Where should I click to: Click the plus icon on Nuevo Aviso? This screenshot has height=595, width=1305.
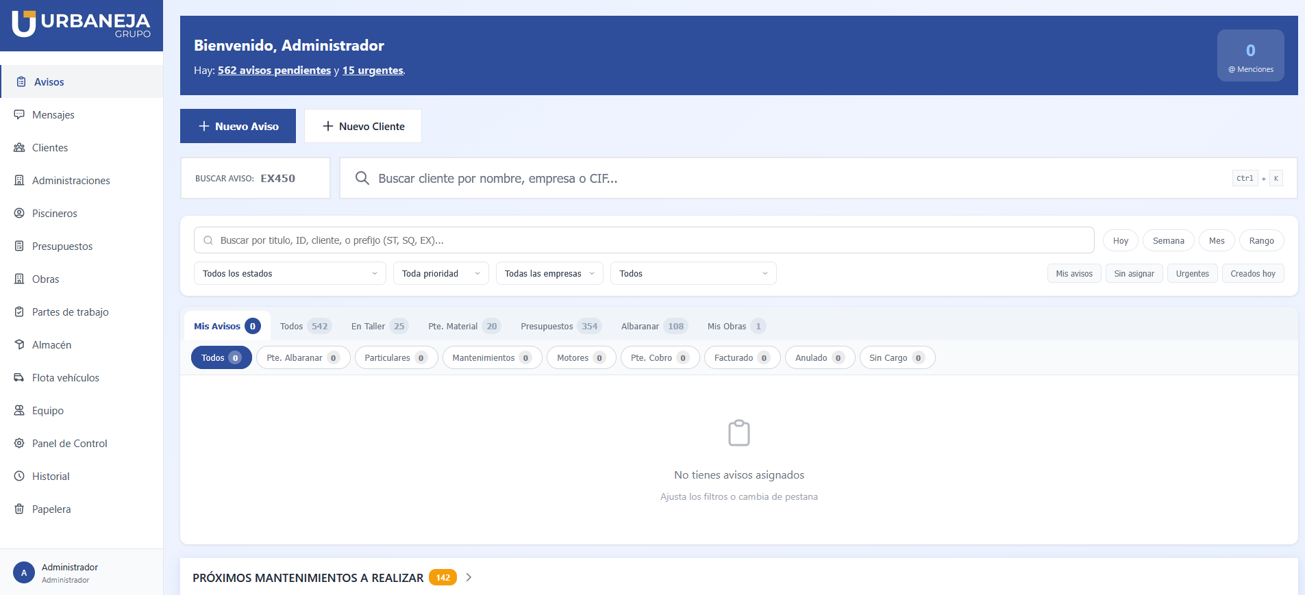203,126
